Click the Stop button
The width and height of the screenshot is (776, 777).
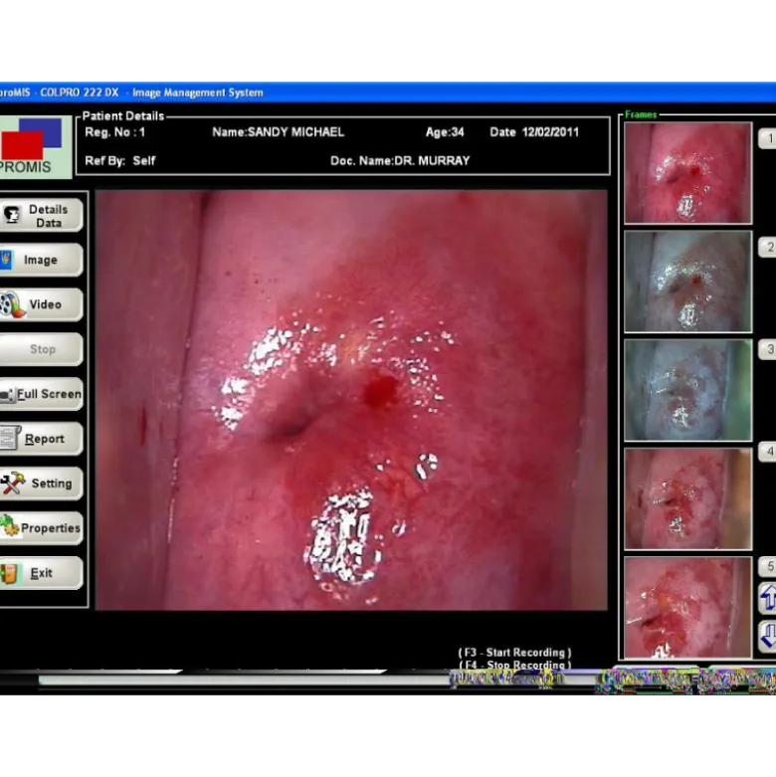point(41,349)
